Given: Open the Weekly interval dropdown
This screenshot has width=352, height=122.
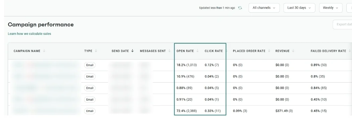Looking at the screenshot, I should tap(331, 8).
